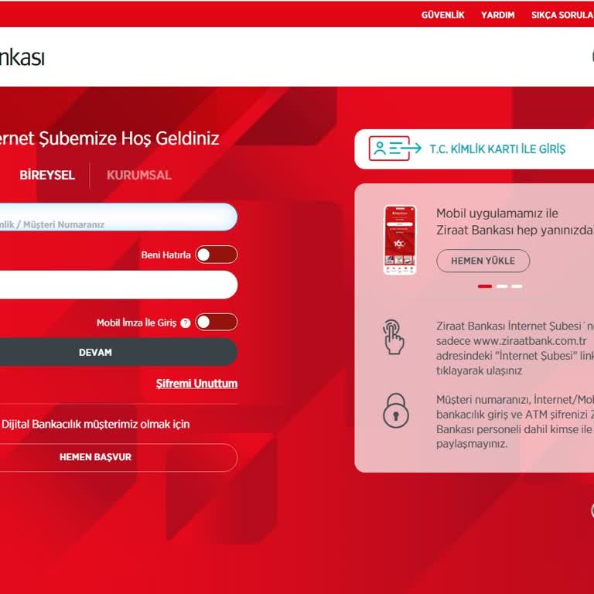
Task: Toggle the Beni Hatırla switch
Action: click(x=217, y=254)
